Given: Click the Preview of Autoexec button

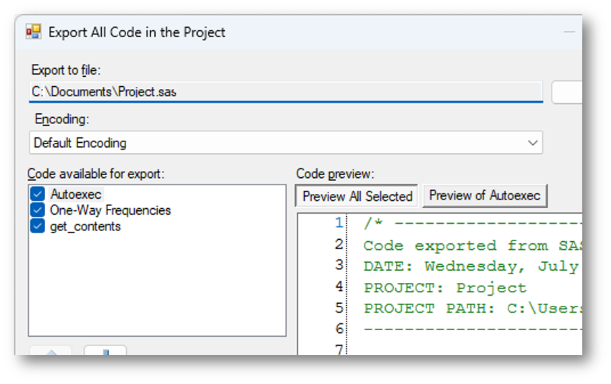Looking at the screenshot, I should click(x=484, y=196).
